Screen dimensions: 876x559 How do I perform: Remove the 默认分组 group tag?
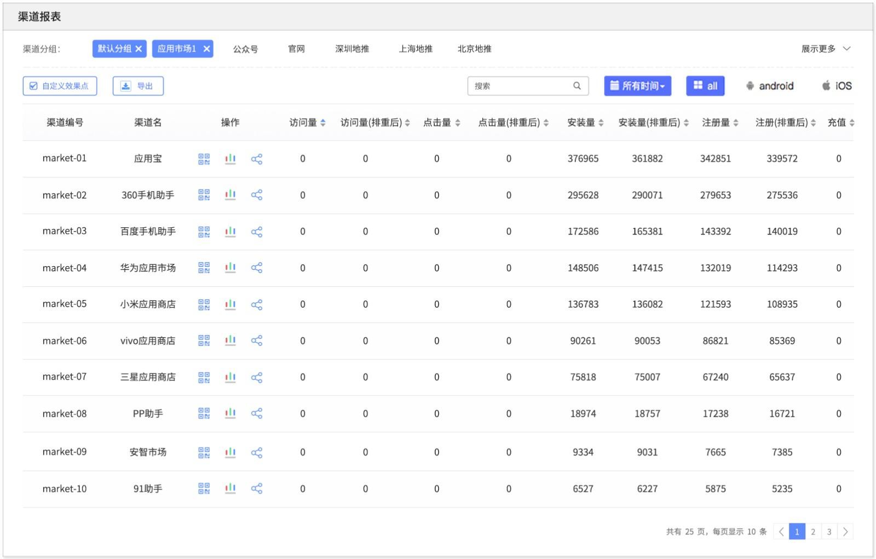(x=139, y=49)
